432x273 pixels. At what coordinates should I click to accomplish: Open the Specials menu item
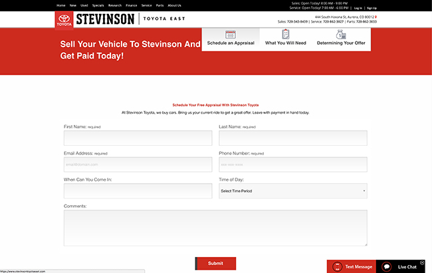(98, 5)
